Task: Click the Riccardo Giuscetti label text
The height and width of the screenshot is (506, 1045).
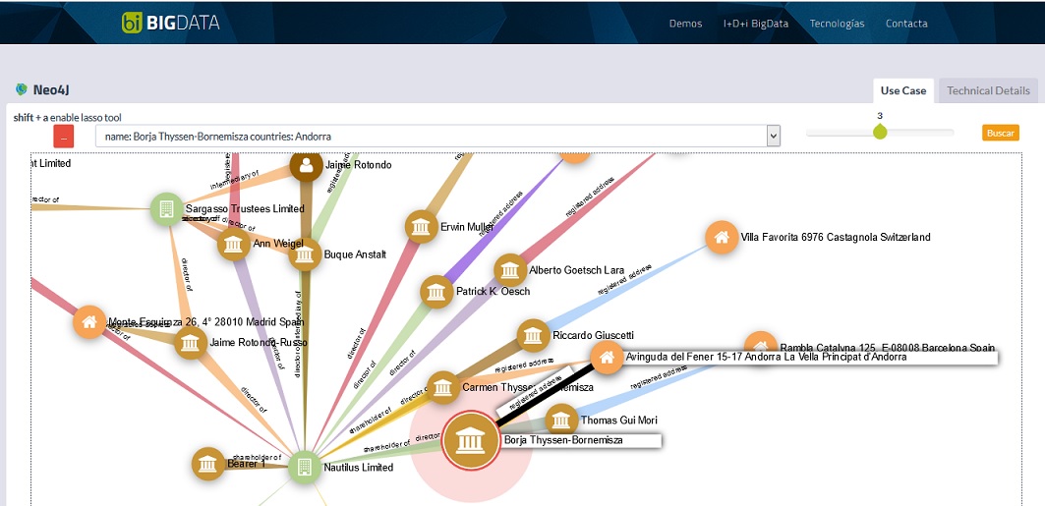Action: (593, 335)
